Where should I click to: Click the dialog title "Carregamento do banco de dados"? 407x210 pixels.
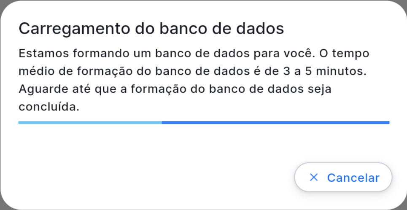pos(151,29)
